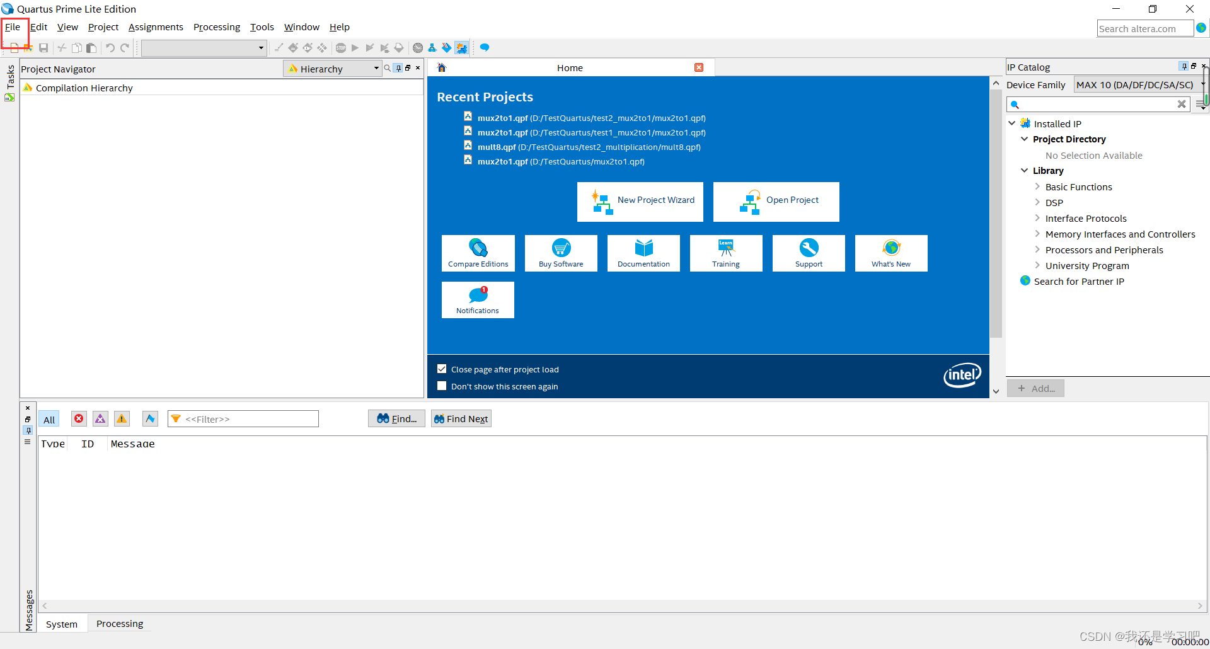Collapse the Project Directory node
Viewport: 1210px width, 649px height.
pos(1025,139)
